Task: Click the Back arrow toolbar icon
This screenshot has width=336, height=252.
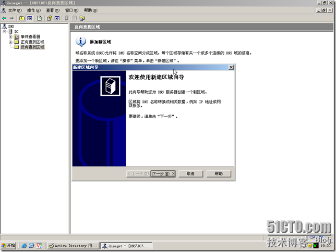Action: click(4, 18)
